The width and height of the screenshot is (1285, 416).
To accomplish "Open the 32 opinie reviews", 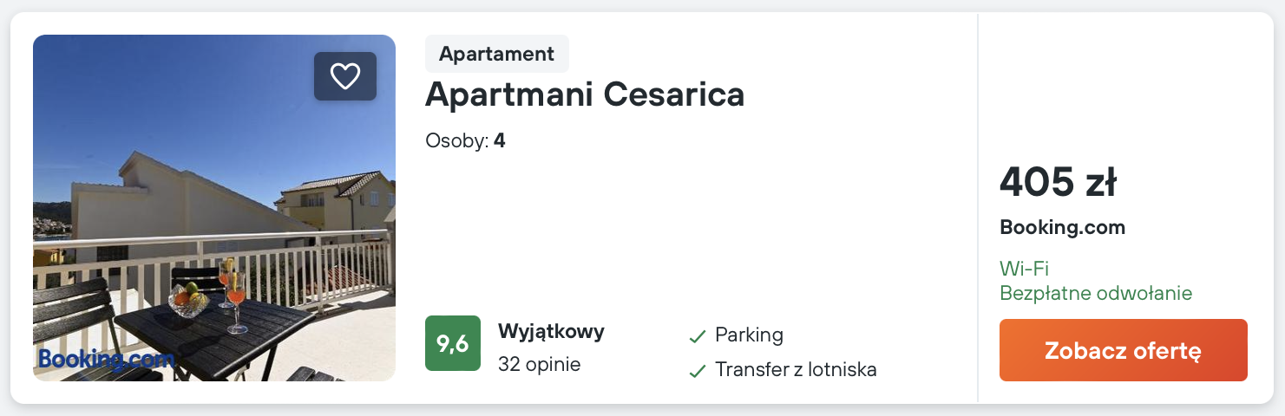I will [x=539, y=364].
